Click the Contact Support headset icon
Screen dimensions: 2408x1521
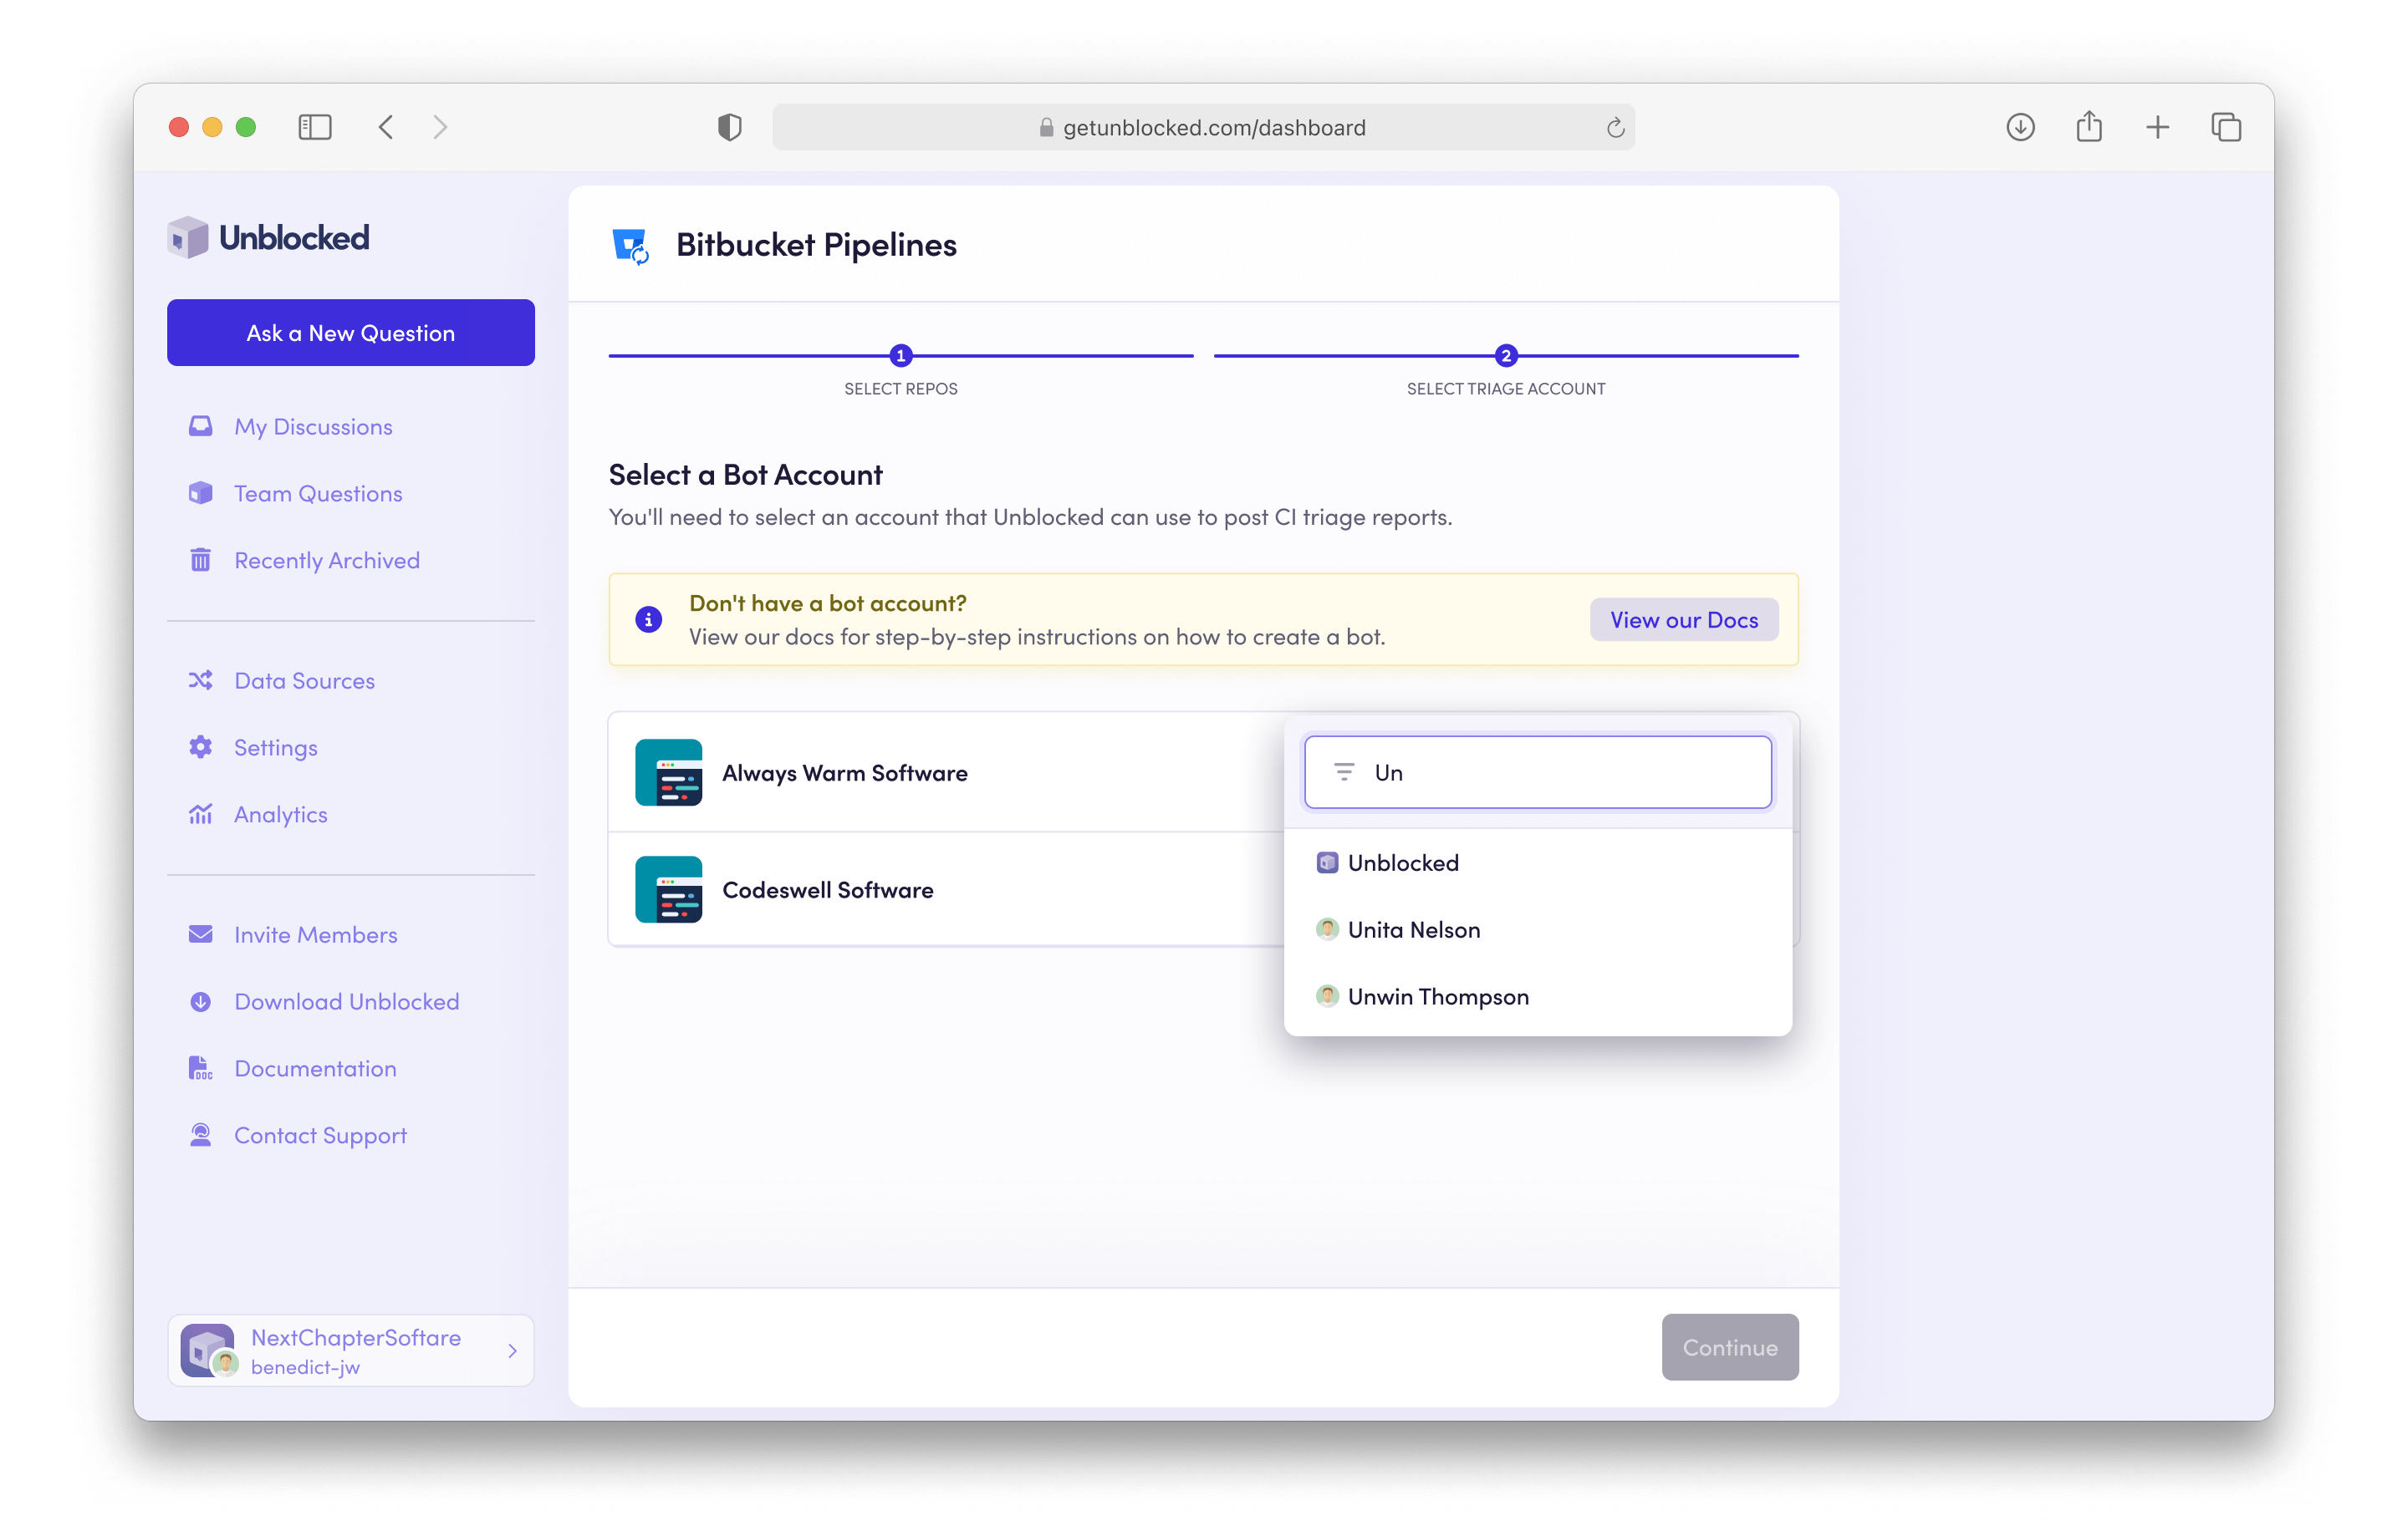[200, 1135]
